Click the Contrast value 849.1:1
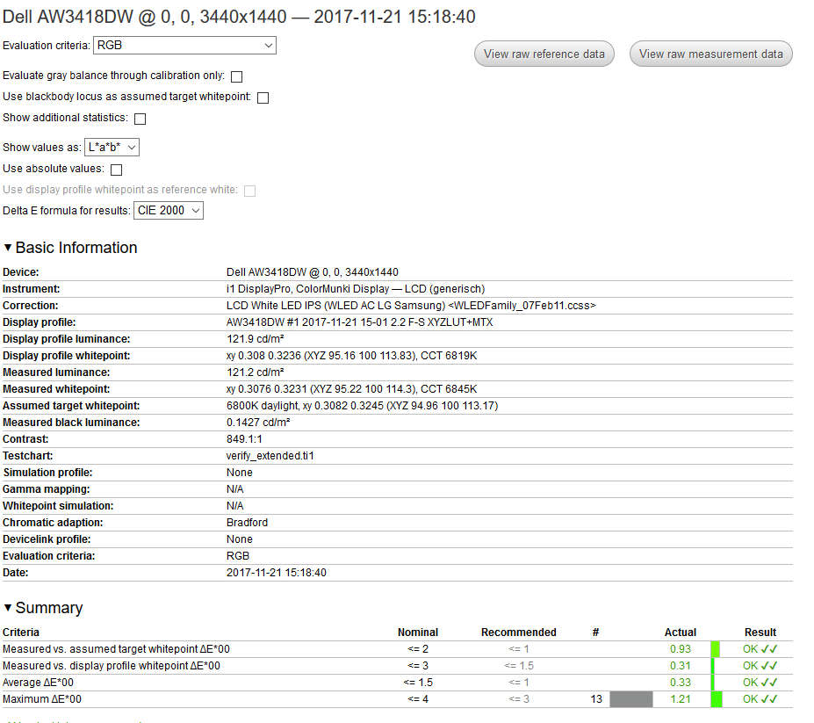 pos(244,439)
